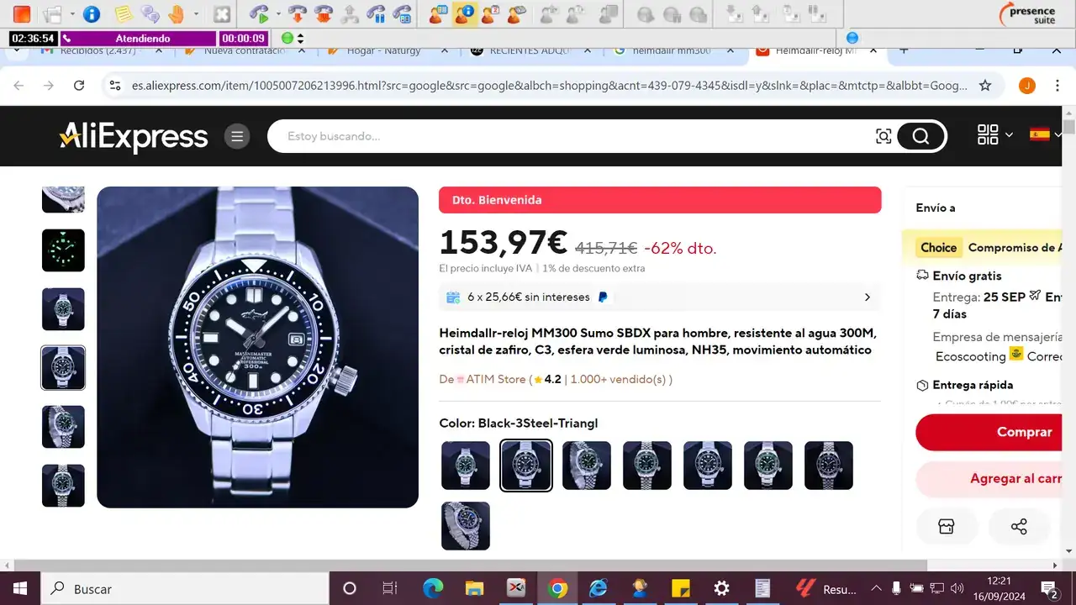Show hidden system tray icons chevron
The height and width of the screenshot is (605, 1076).
click(x=877, y=589)
